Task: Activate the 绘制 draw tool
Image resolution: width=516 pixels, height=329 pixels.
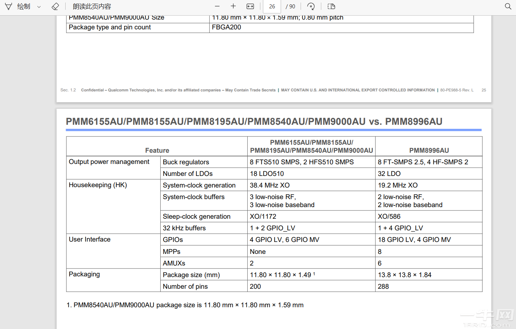Action: 18,7
